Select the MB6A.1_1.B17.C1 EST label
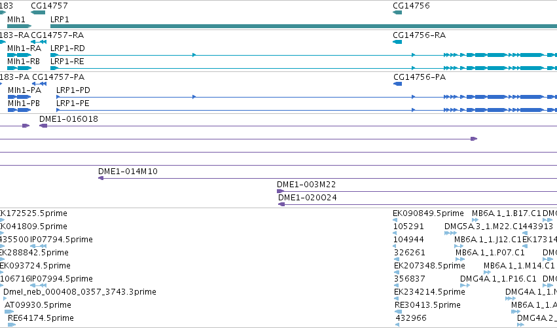557x328 pixels. 506,213
